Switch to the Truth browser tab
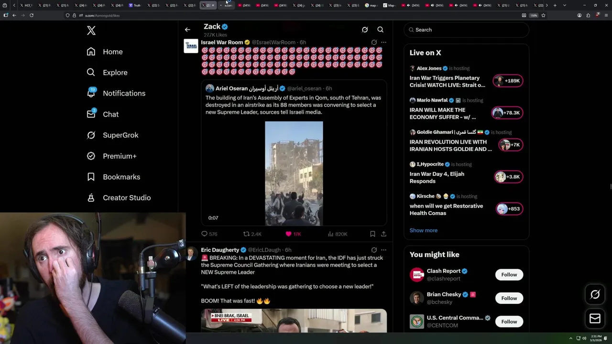Viewport: 612px width, 344px height. click(135, 5)
